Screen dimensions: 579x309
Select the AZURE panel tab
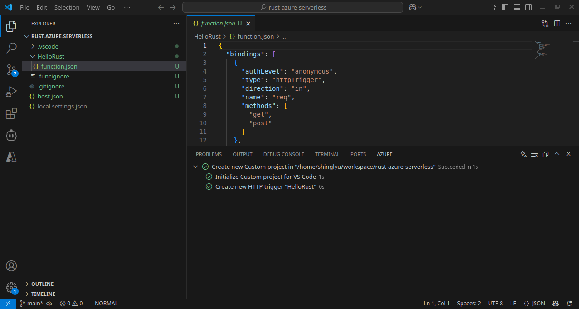coord(384,154)
